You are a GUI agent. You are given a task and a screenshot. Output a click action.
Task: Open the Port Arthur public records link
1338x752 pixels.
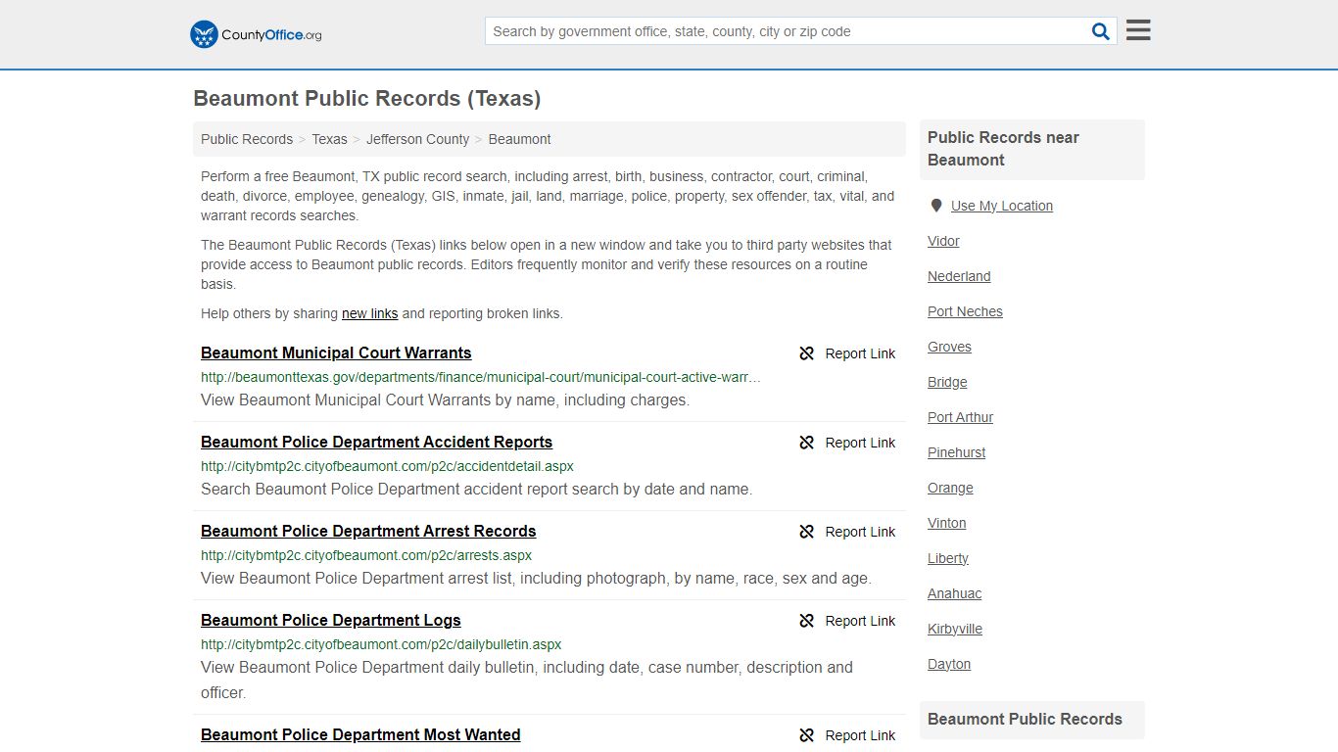click(960, 417)
